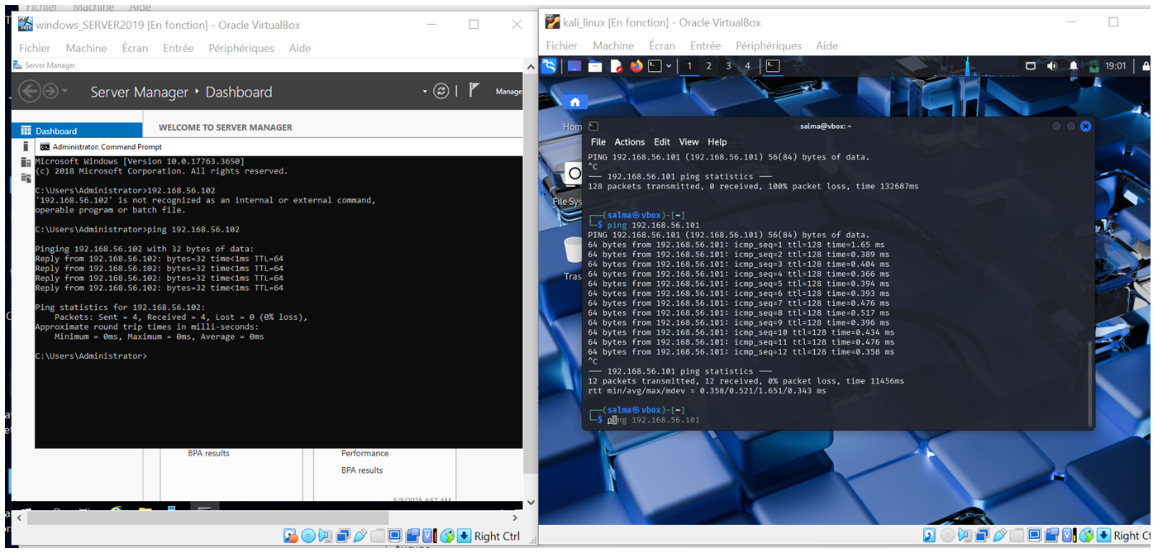Open Actions menu in Kali terminal

click(630, 142)
